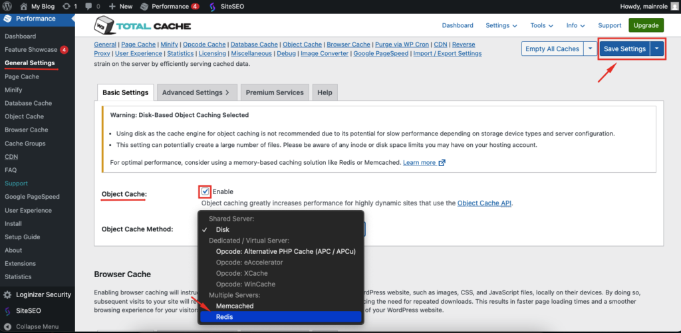Click the WordPress logo icon
The width and height of the screenshot is (681, 333).
coord(8,7)
